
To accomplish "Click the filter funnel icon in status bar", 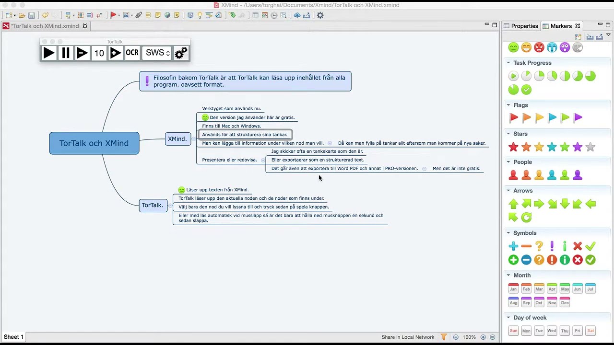I will [444, 337].
